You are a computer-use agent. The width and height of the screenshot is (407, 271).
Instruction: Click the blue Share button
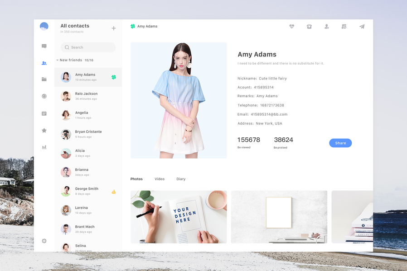340,143
